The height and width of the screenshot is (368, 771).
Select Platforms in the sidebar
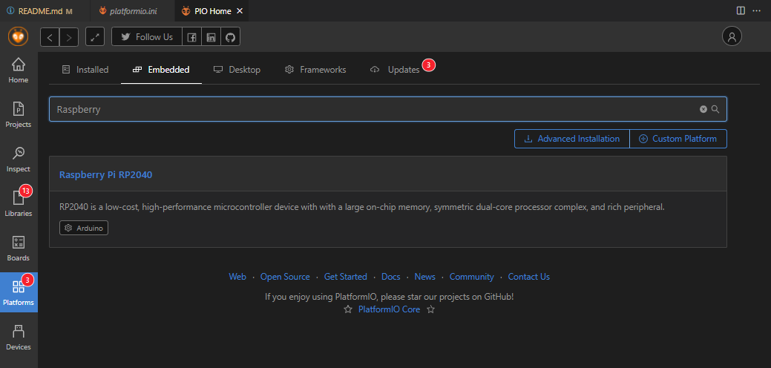tap(19, 292)
